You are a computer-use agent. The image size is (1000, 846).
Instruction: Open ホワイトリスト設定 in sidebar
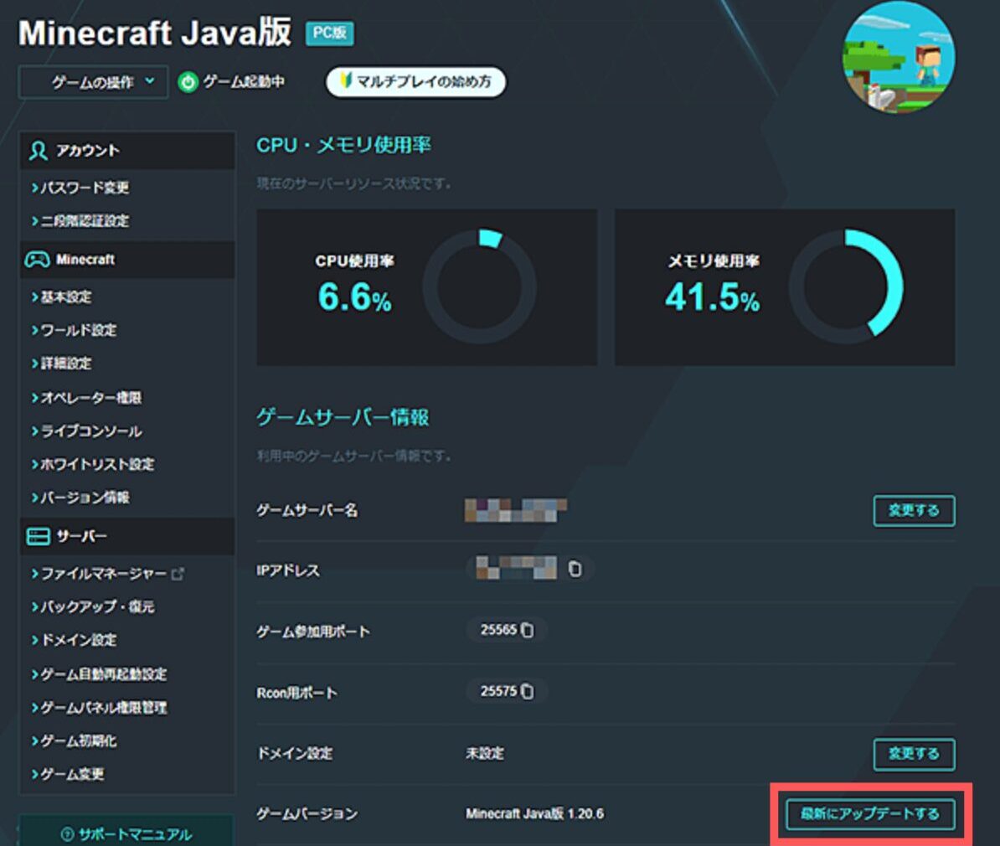coord(97,464)
